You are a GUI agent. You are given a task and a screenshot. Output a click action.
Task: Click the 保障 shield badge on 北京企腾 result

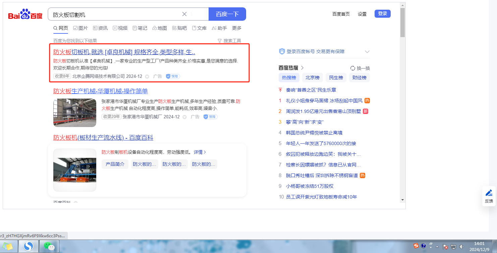pos(173,76)
